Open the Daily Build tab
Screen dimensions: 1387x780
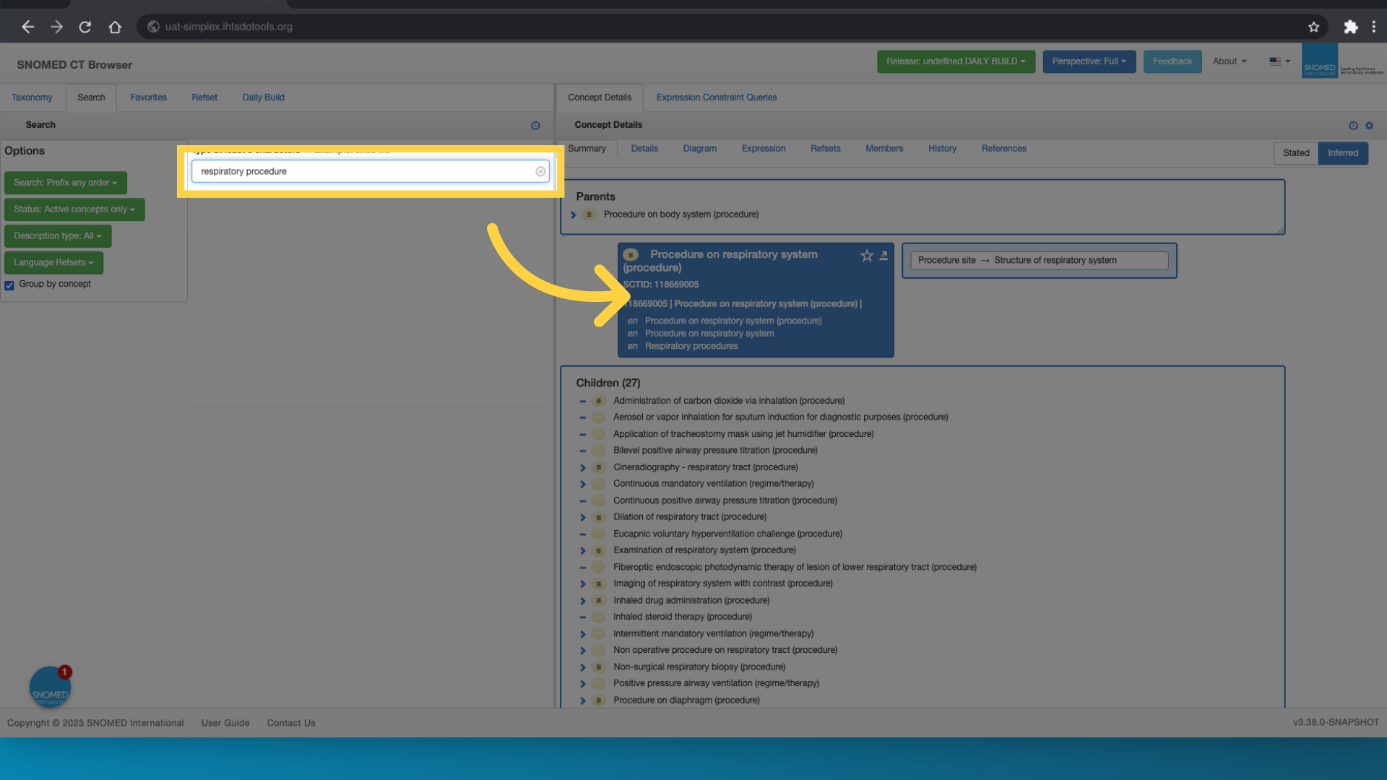tap(263, 97)
